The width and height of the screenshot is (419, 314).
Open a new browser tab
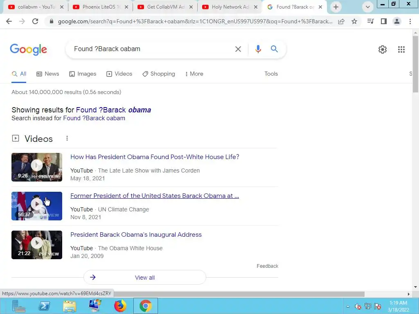pyautogui.click(x=336, y=7)
